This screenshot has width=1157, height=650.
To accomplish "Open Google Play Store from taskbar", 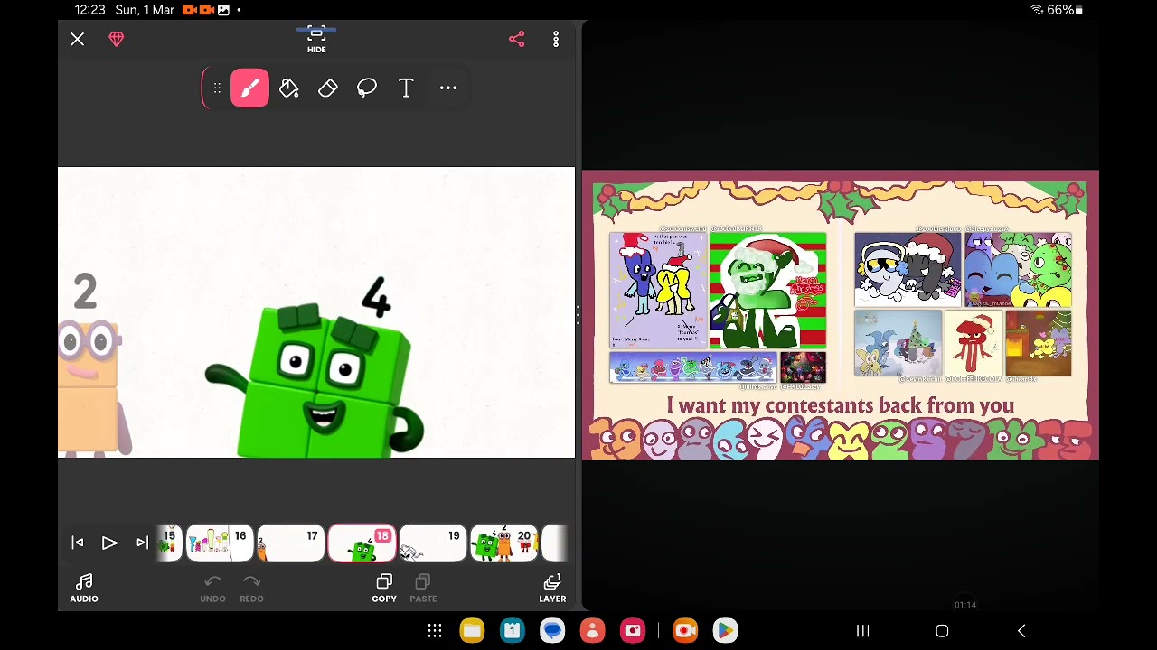I will 725,631.
